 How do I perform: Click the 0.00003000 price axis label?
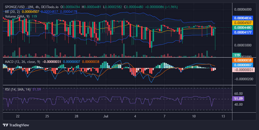point(243,45)
